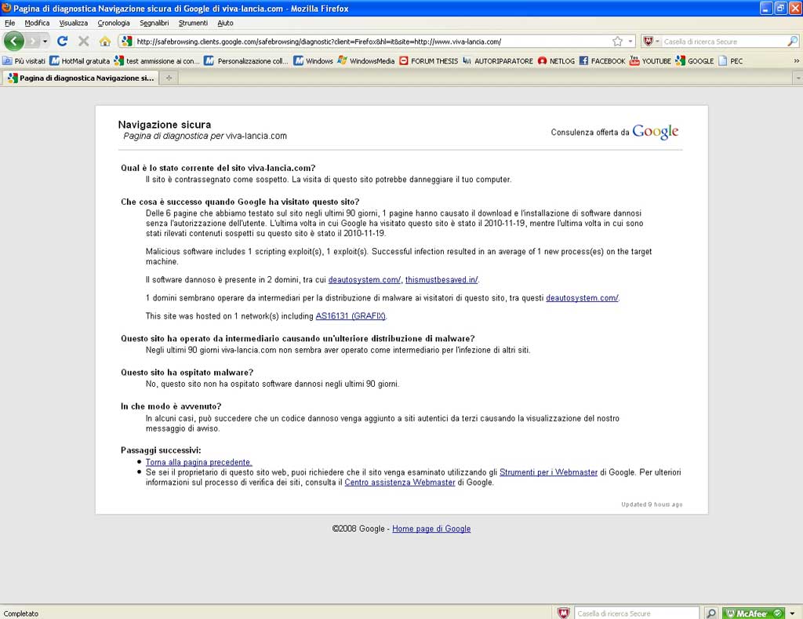The width and height of the screenshot is (803, 619).
Task: Open the test ammissione ai con... bookmark
Action: point(157,61)
